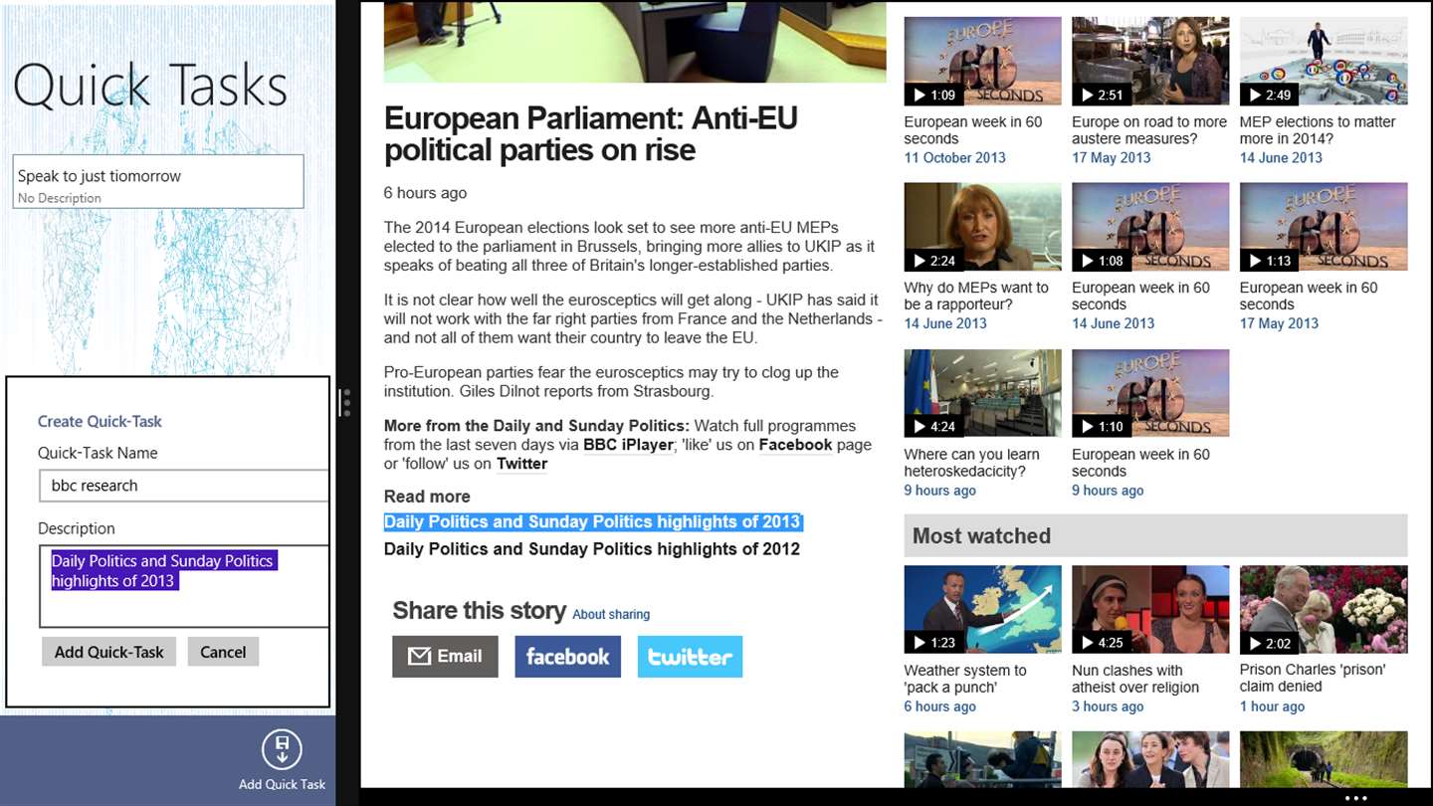Click the 'Read more' heading
This screenshot has height=806, width=1433.
[427, 497]
